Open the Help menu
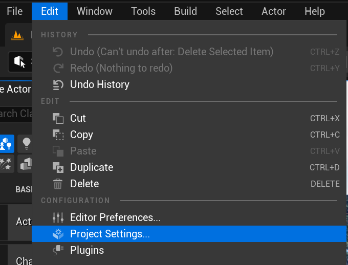 pyautogui.click(x=314, y=11)
